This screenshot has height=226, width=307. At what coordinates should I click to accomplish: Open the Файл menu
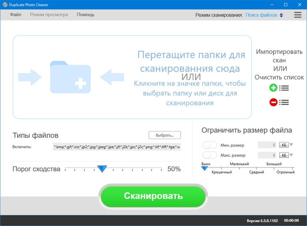point(15,15)
